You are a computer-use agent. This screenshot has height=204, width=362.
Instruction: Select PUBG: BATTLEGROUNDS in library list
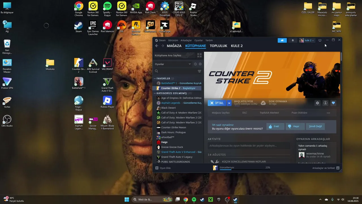coord(177,162)
